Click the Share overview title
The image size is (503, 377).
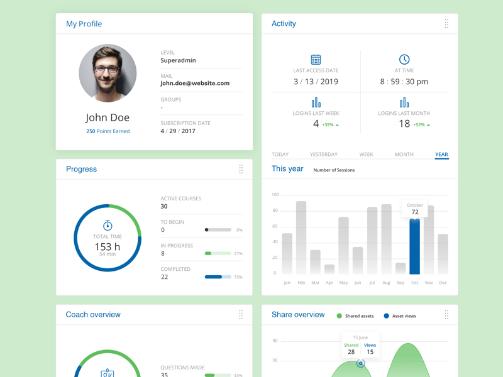coord(298,315)
